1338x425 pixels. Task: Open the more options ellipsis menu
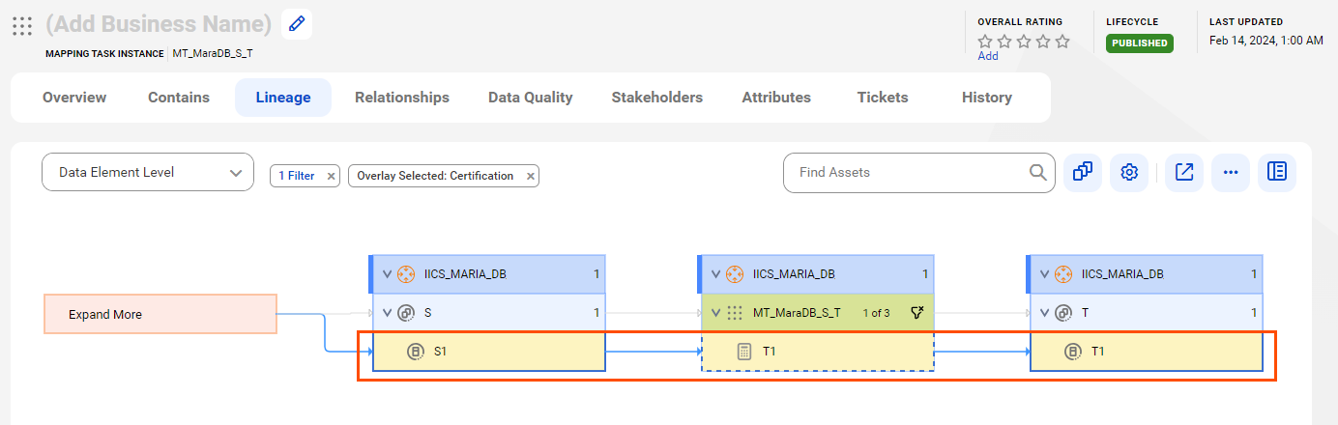pyautogui.click(x=1231, y=172)
